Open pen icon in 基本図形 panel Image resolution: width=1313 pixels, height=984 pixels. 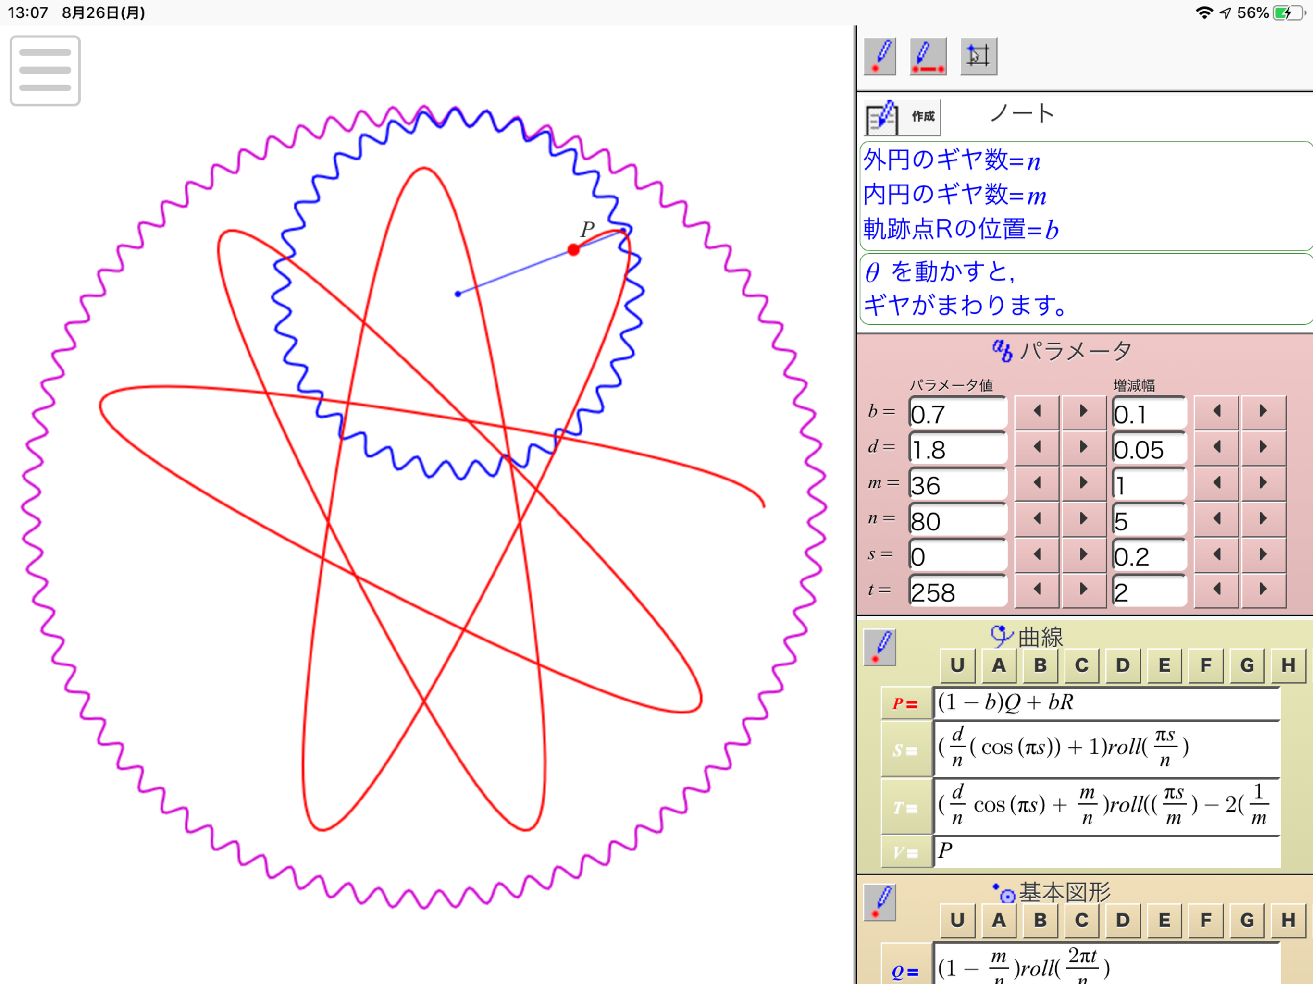pyautogui.click(x=879, y=903)
